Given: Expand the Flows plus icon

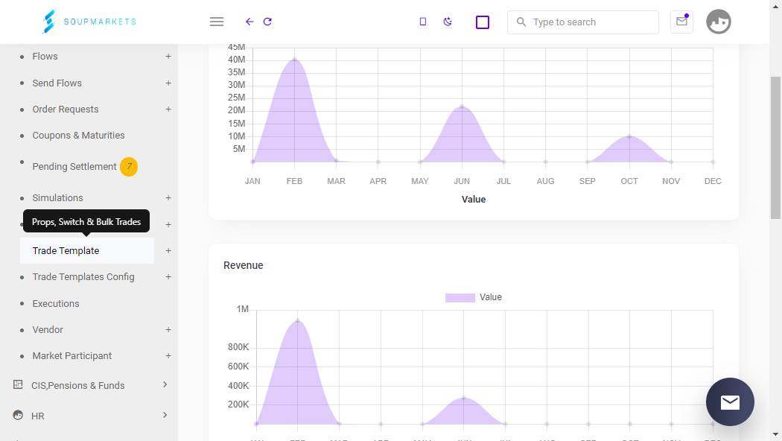Looking at the screenshot, I should tap(168, 57).
